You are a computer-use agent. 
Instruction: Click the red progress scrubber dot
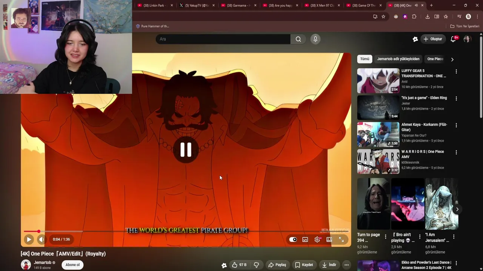tap(38, 231)
